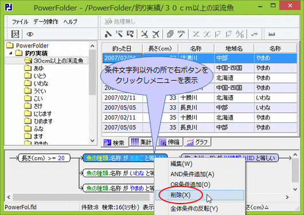
Task: Click the condition panel scroll-right arrow
Action: (x=287, y=197)
